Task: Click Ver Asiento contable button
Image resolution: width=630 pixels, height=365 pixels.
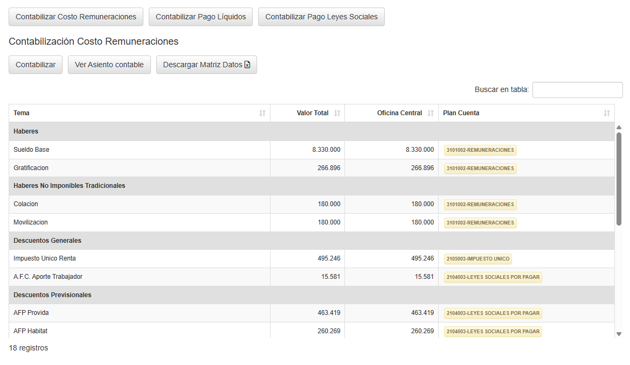Action: point(109,65)
